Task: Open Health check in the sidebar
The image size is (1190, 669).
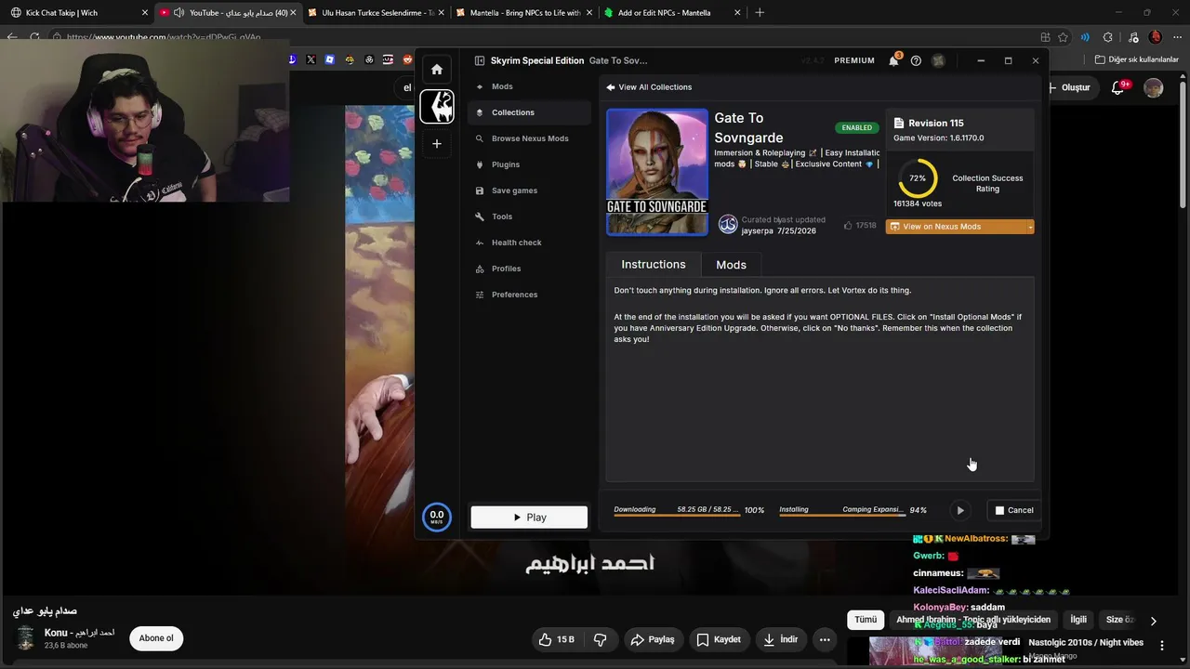Action: [530, 243]
